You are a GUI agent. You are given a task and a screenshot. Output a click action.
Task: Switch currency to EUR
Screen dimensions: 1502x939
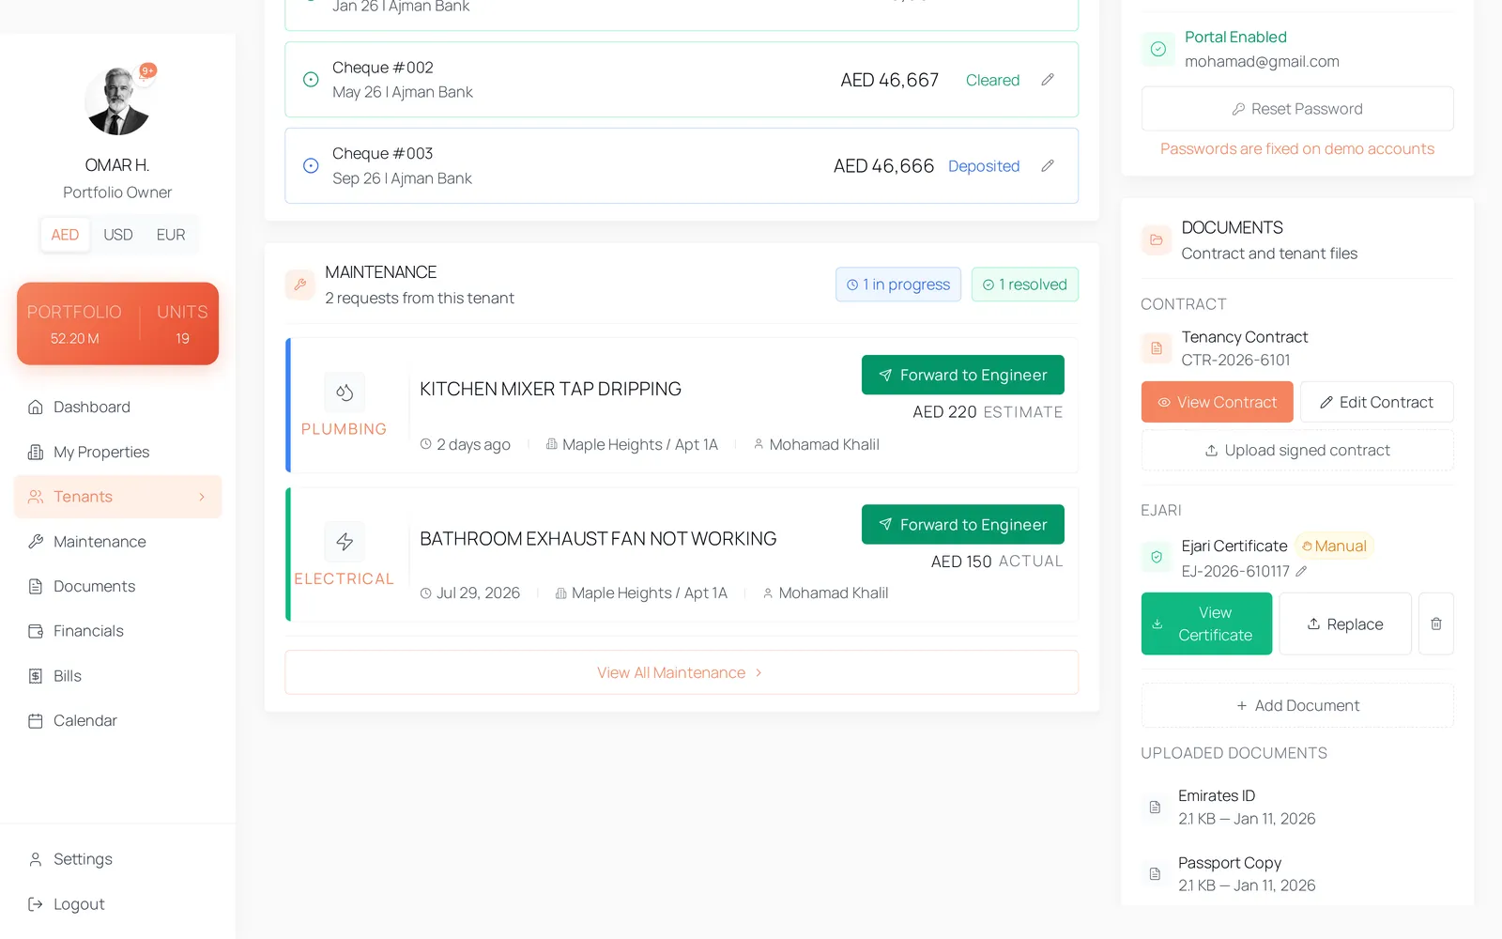coord(171,235)
